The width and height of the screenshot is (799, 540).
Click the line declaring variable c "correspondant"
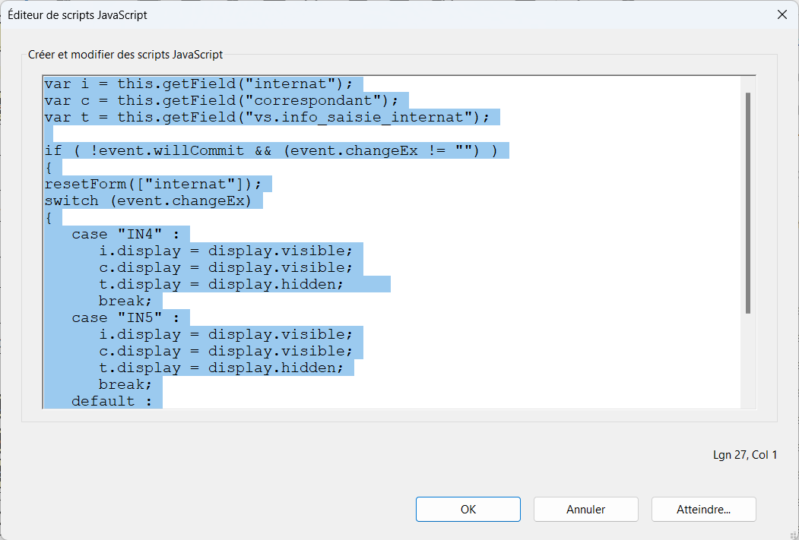[220, 100]
